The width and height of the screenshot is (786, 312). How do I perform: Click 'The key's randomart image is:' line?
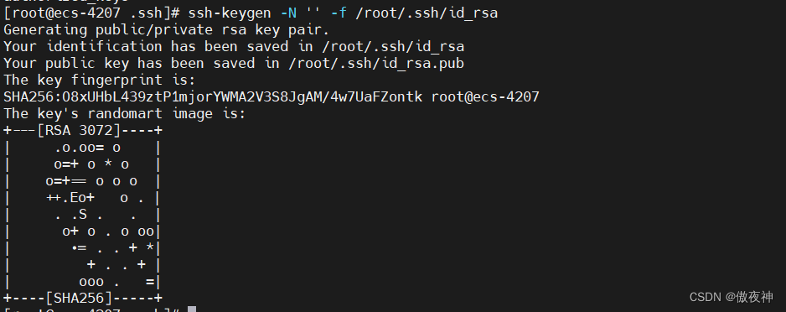(125, 113)
